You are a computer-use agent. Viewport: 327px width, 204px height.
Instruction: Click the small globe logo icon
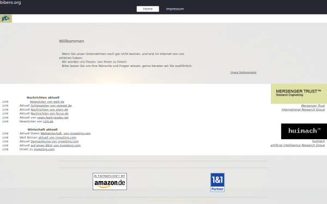(6, 18)
